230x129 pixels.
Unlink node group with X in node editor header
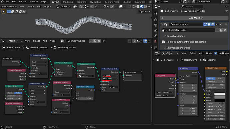[x=99, y=41]
